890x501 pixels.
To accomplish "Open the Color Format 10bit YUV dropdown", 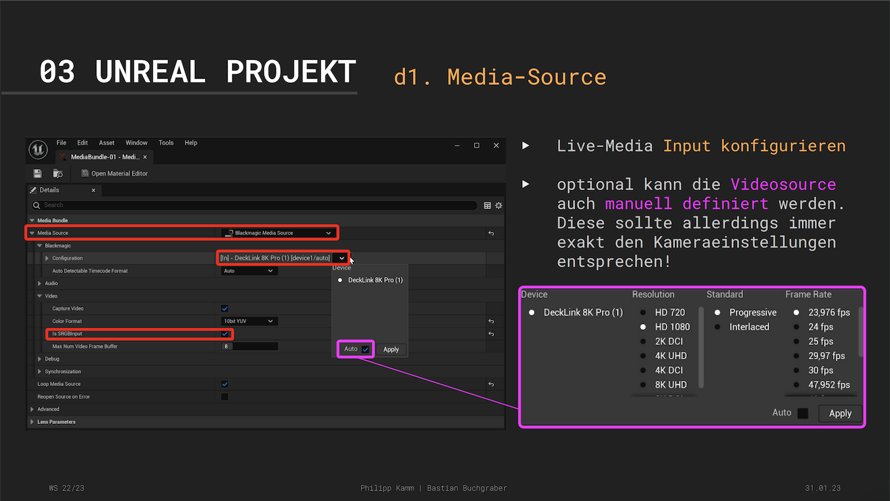I will (249, 321).
